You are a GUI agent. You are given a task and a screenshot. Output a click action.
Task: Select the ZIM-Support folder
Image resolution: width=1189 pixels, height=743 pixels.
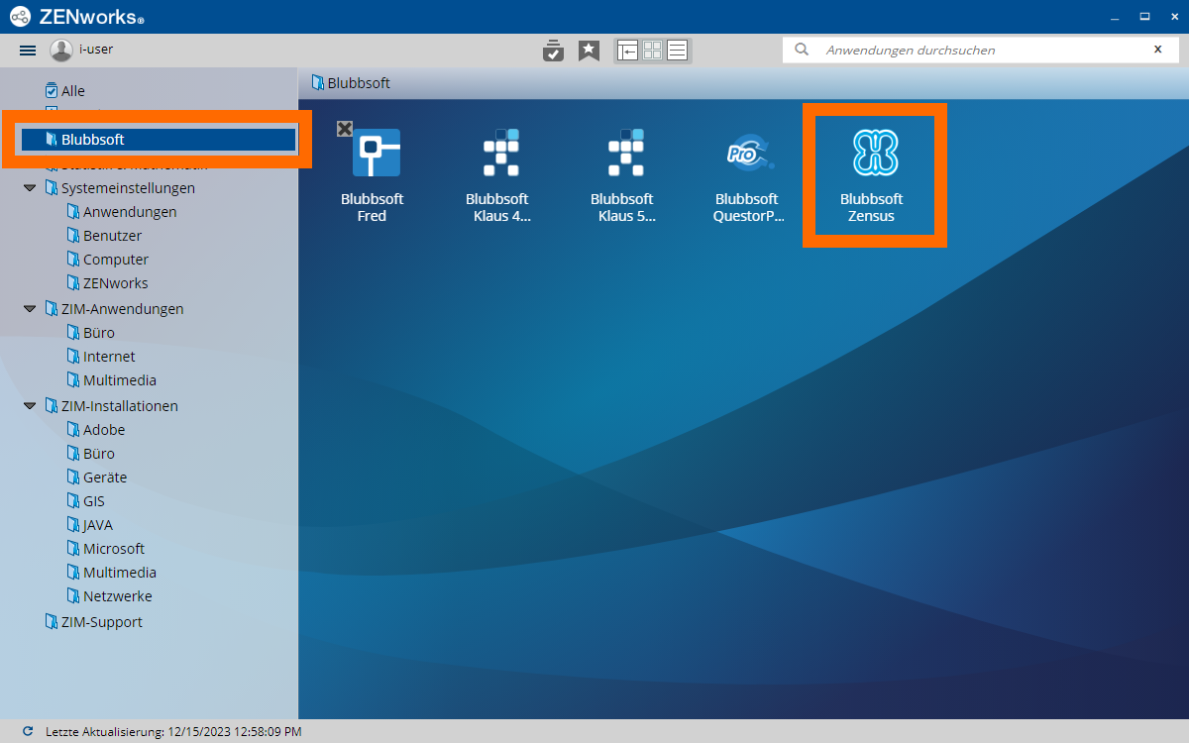click(x=94, y=622)
